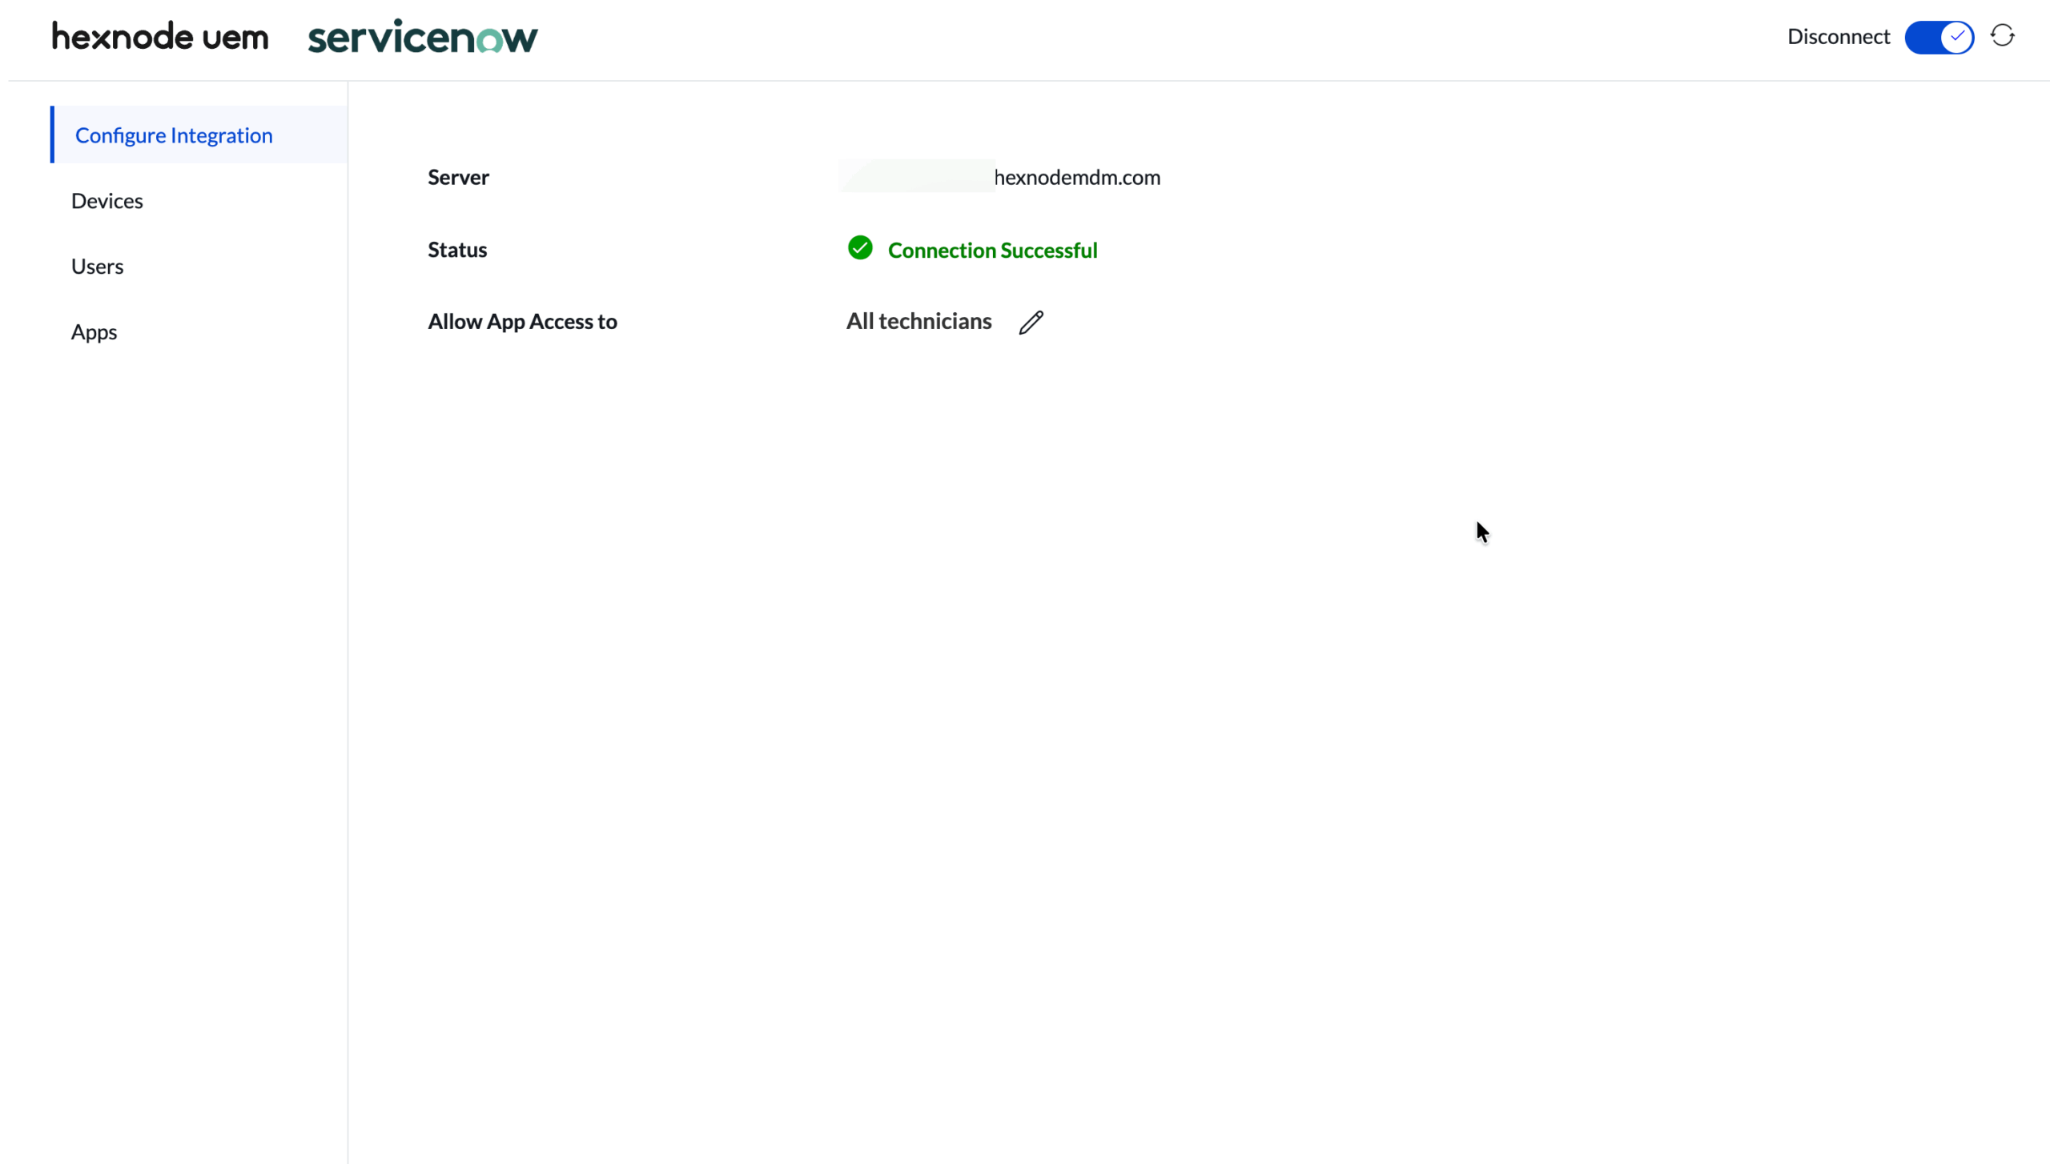Click the blue active-tab indicator bar
The image size is (2050, 1164).
[x=52, y=134]
